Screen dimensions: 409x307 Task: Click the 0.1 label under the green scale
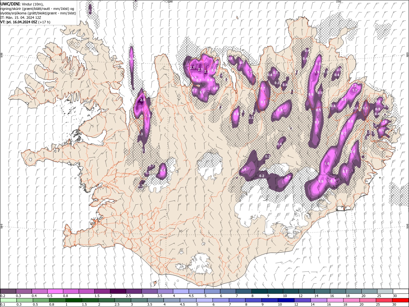[x=3, y=305]
